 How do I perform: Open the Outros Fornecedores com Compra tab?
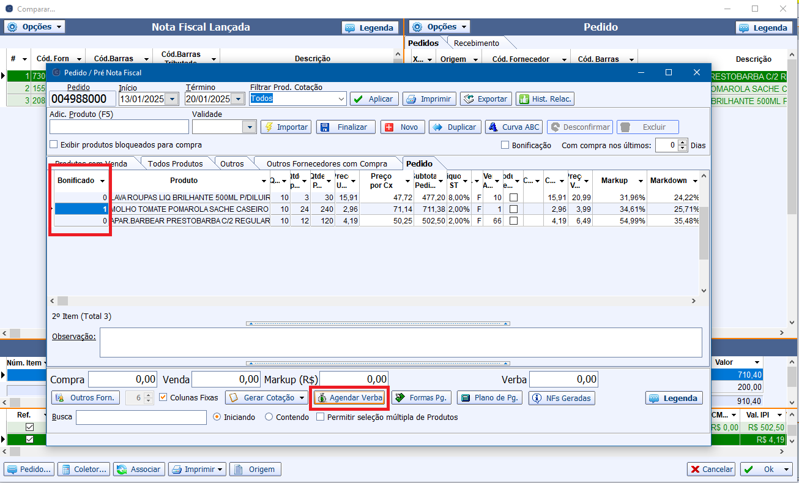(x=327, y=163)
